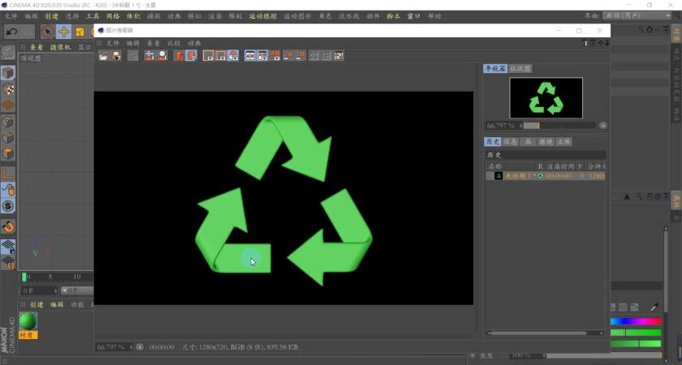Set image as B icon

300,56
